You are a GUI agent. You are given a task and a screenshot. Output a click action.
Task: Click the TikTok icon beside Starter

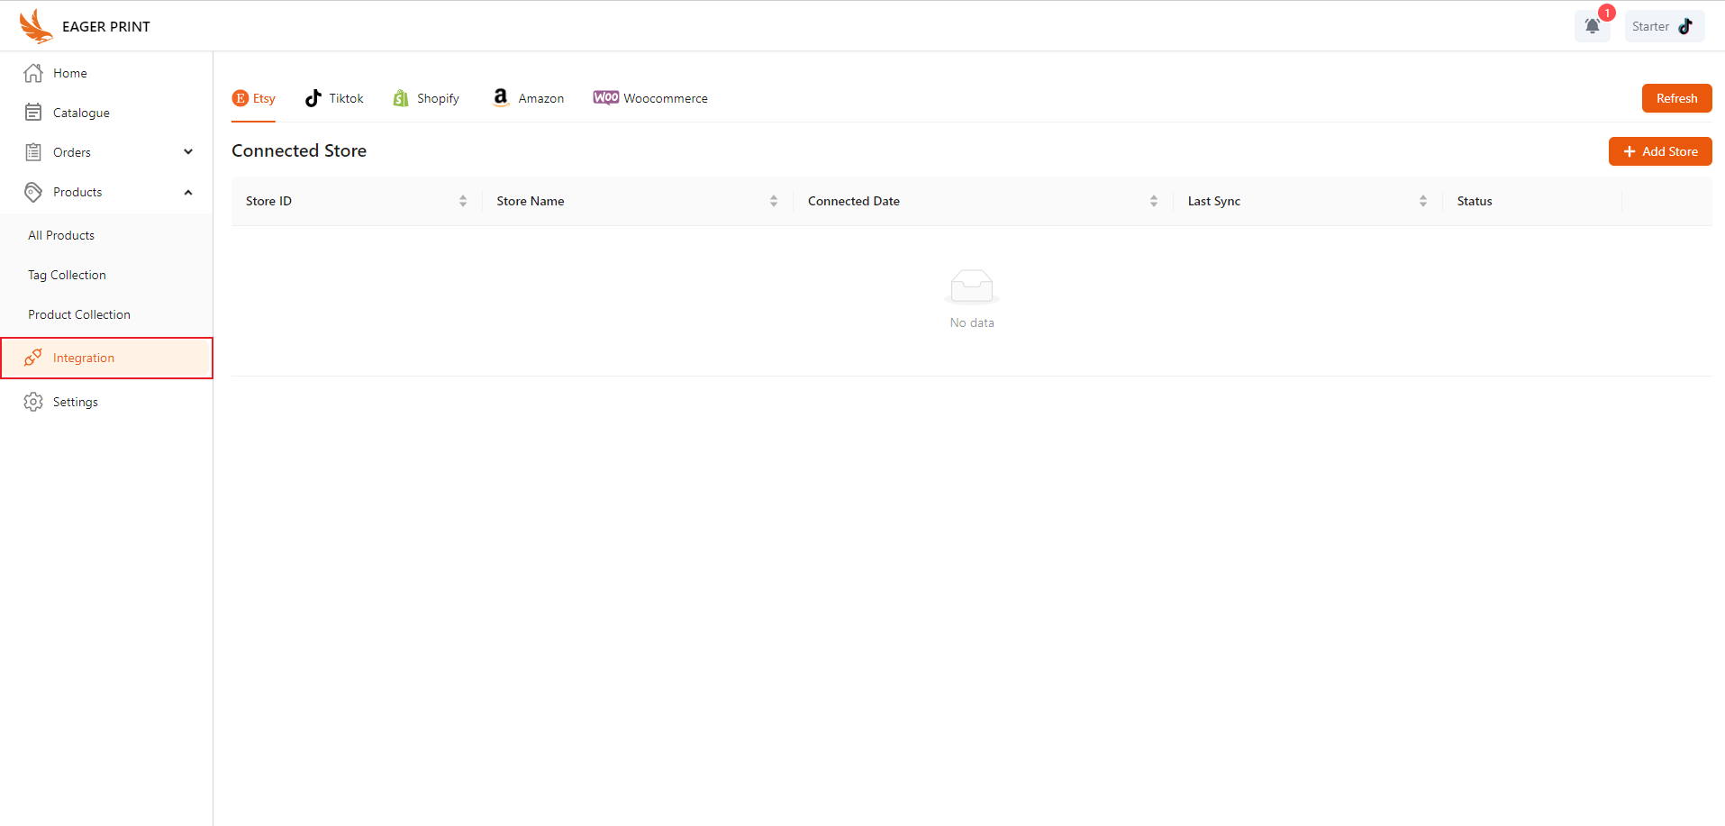pos(1685,26)
